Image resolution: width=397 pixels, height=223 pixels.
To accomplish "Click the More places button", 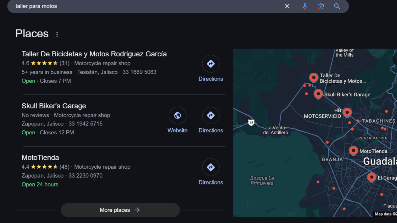I will [x=120, y=210].
